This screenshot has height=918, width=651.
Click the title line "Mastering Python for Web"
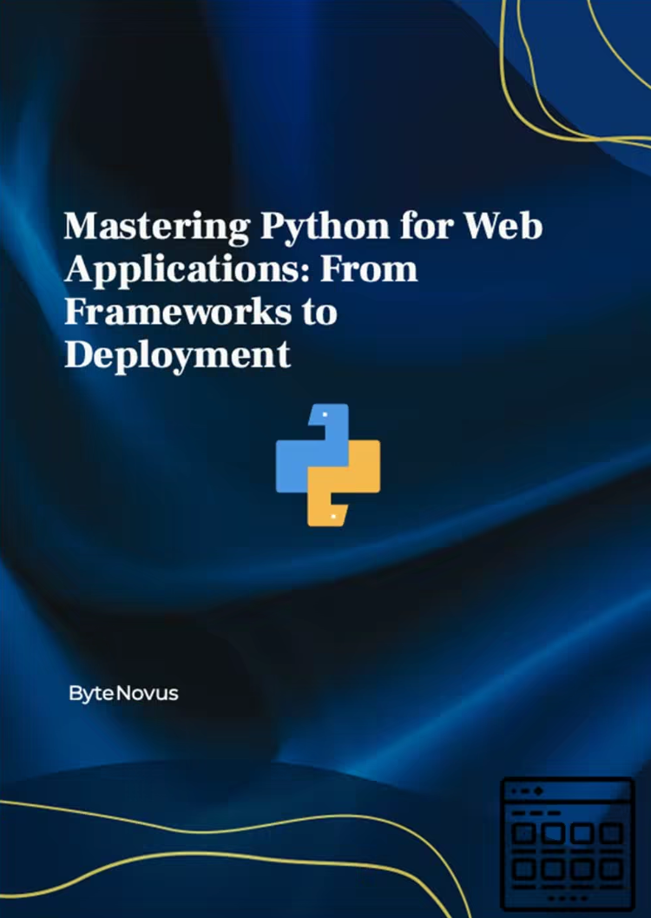[x=304, y=228]
